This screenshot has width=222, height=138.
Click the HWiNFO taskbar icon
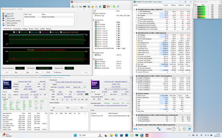point(142,135)
